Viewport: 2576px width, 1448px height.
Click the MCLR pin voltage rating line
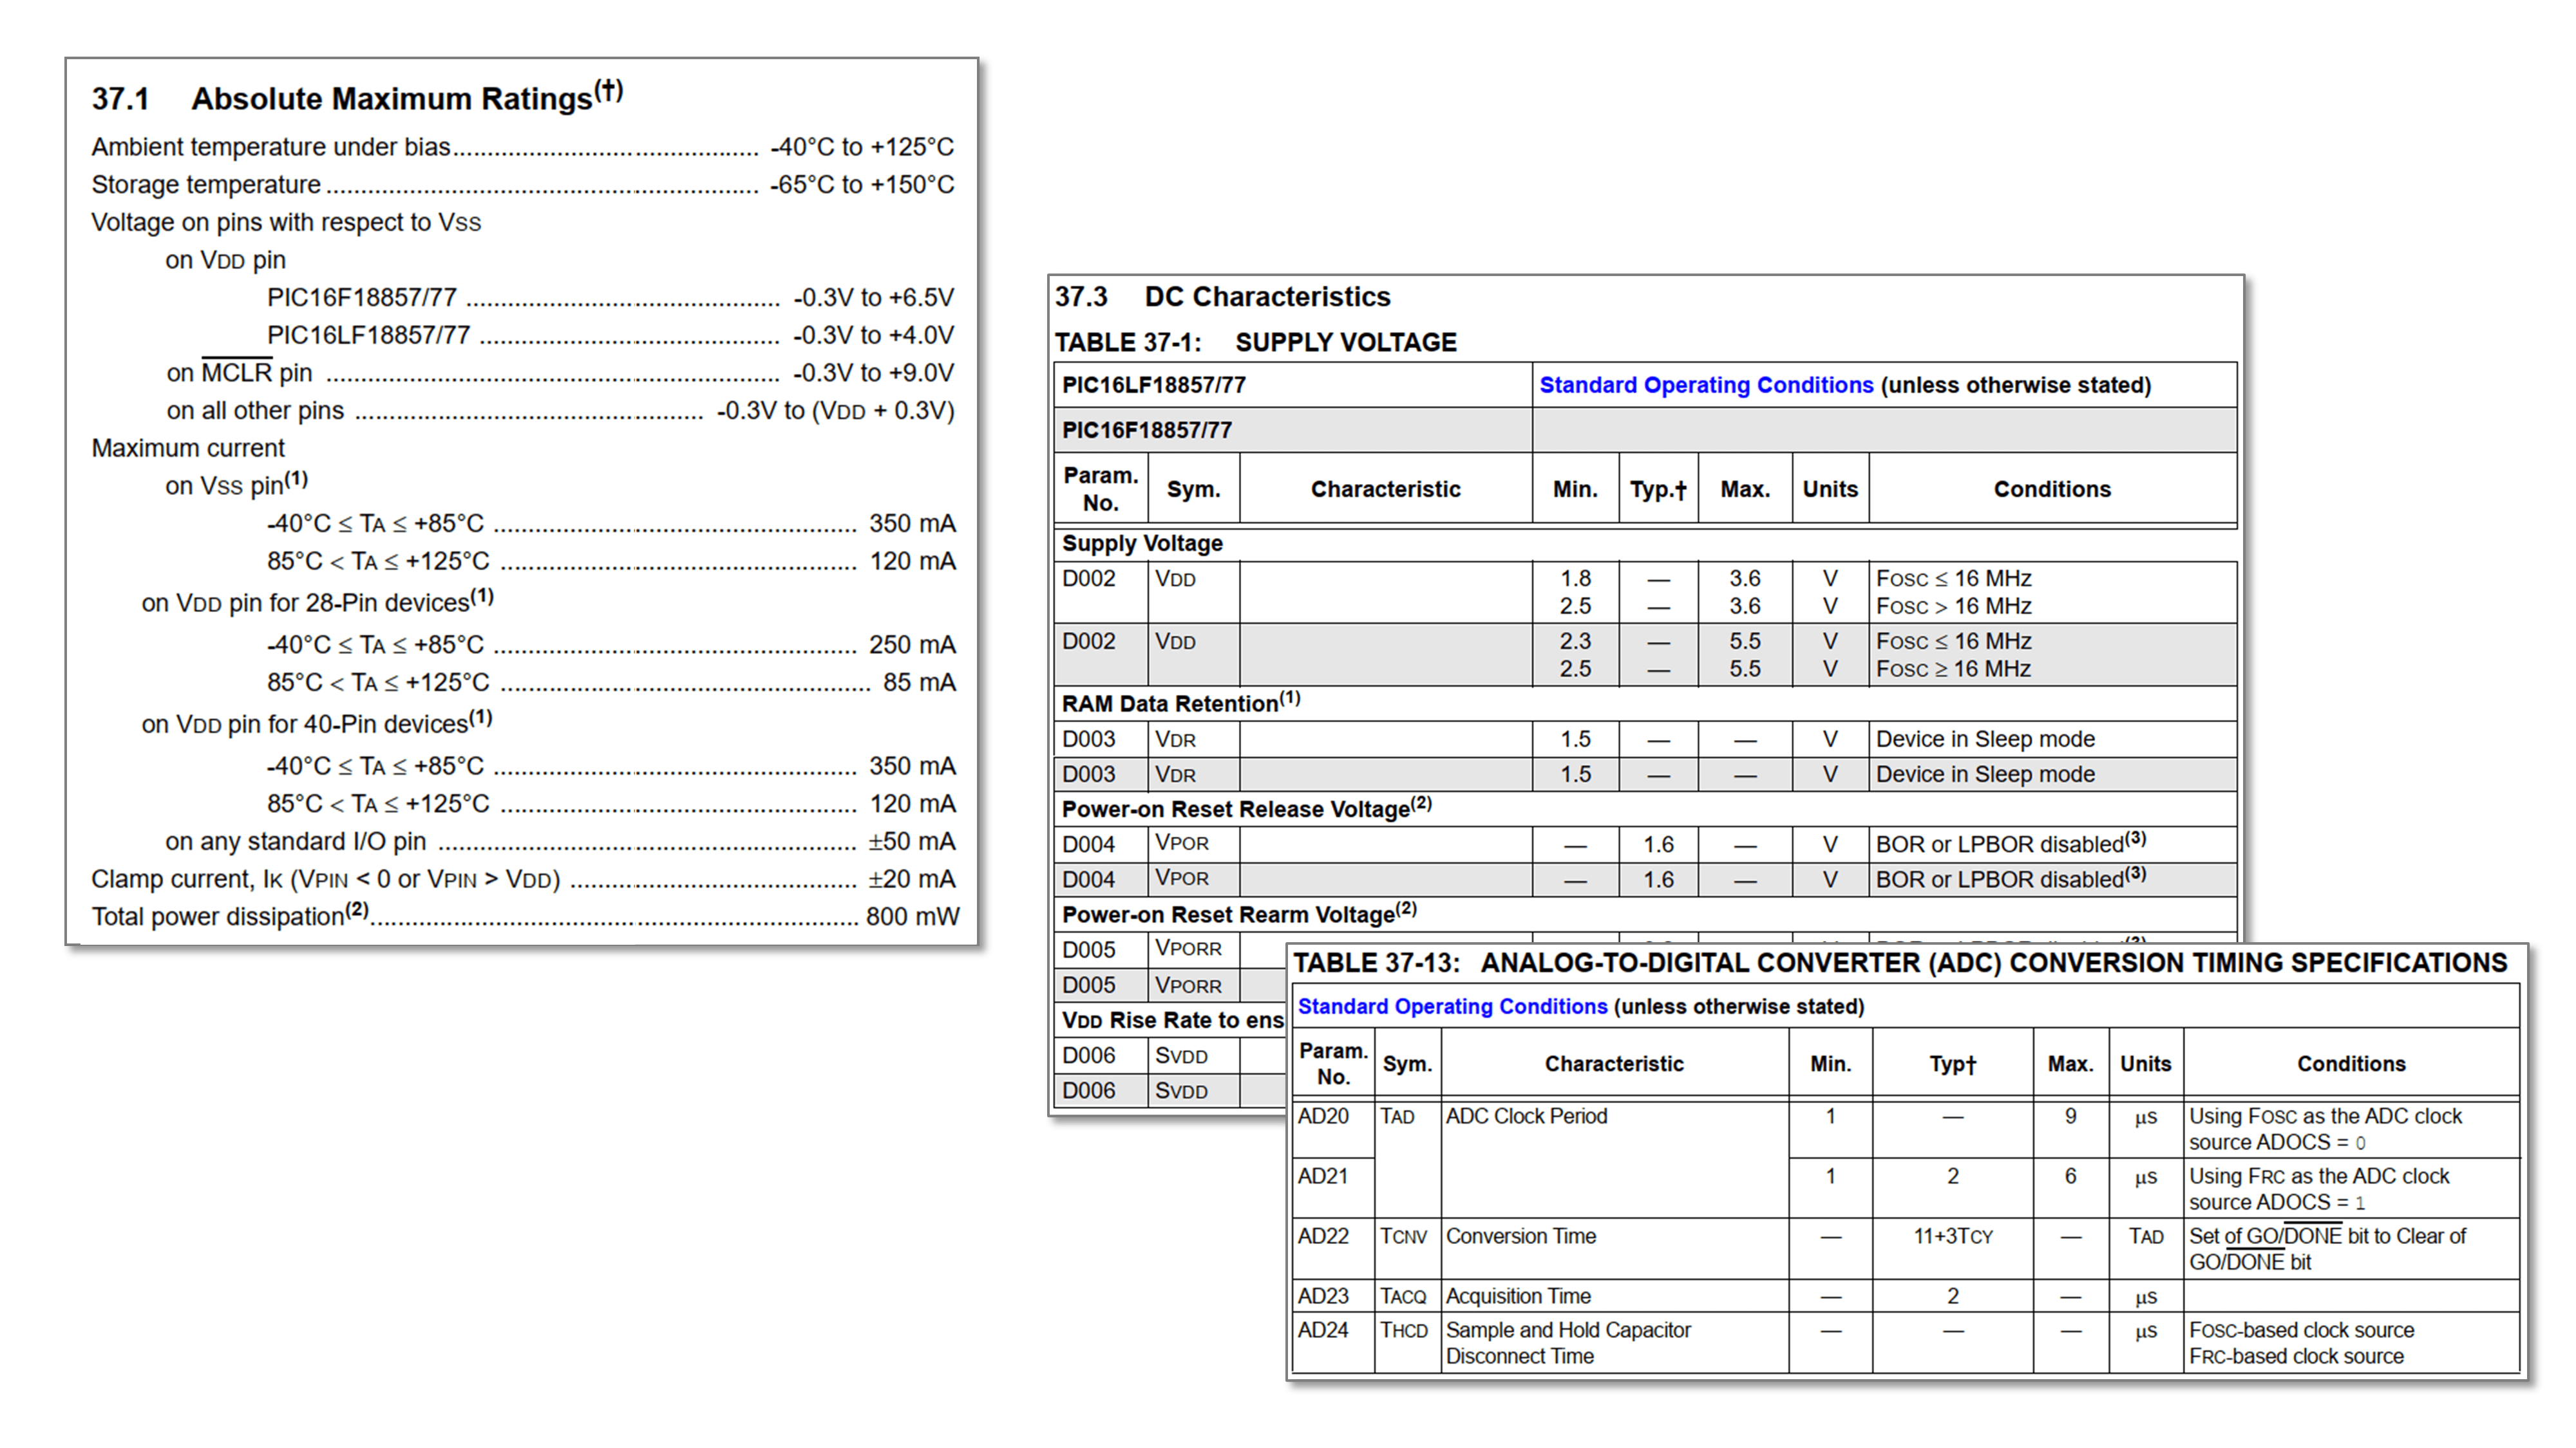click(560, 373)
